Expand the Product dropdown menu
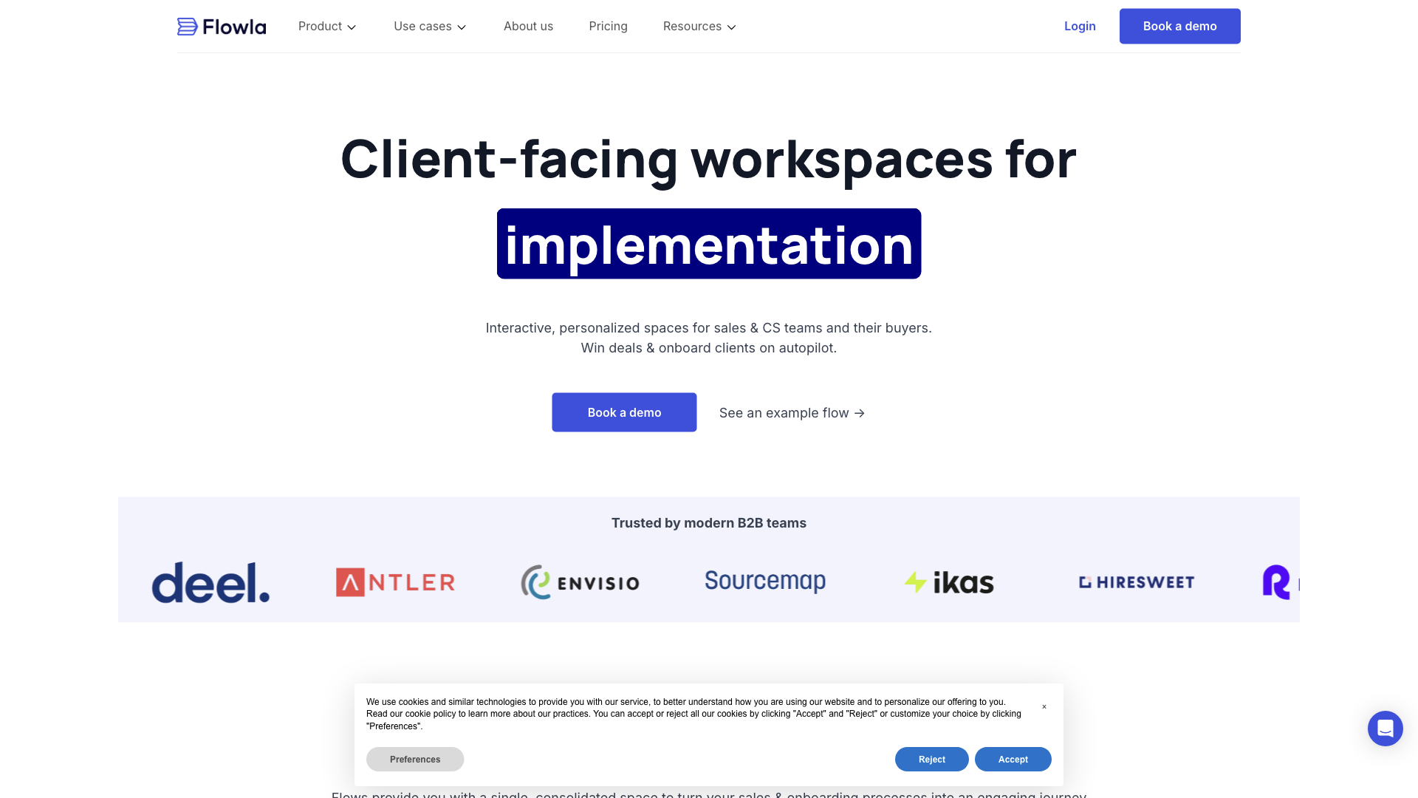Screen dimensions: 1418x798 [x=326, y=26]
